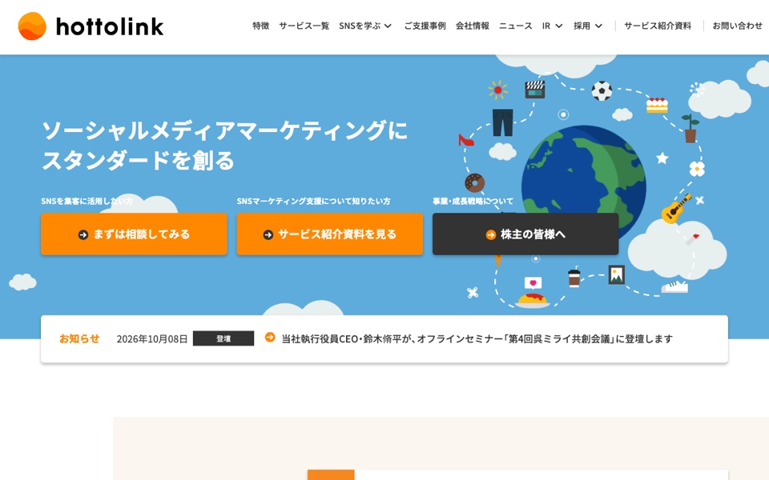769x480 pixels.
Task: Open サービス紹介資料 header link
Action: coord(658,26)
